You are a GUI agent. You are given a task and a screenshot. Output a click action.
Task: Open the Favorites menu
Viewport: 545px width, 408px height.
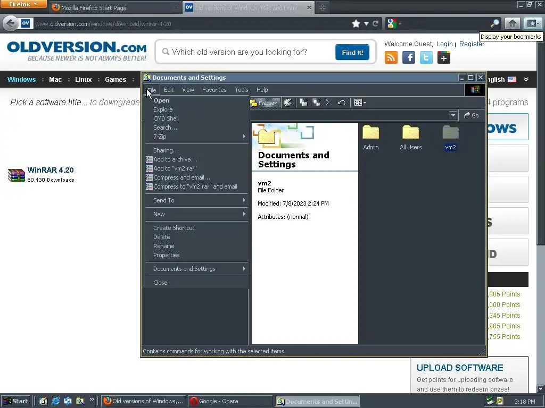(x=214, y=90)
